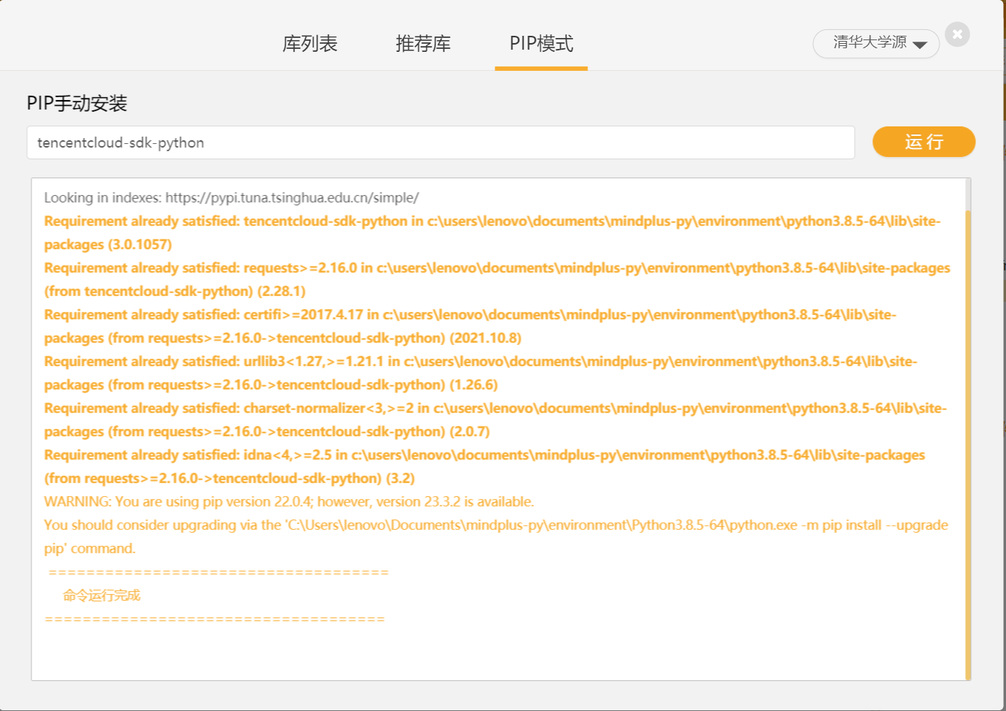Click the PIP手动安装 heading
1006x711 pixels.
click(x=77, y=103)
